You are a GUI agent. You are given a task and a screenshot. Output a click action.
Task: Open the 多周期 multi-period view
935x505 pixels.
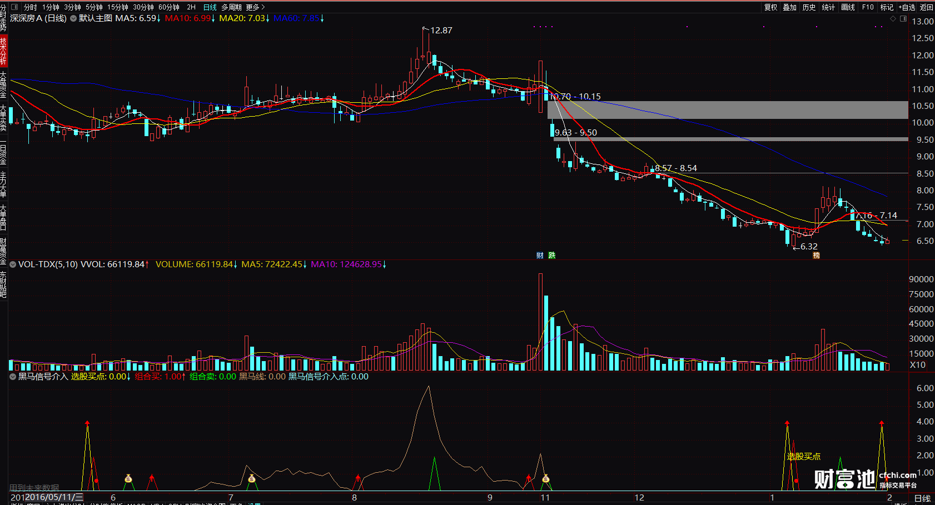click(231, 7)
